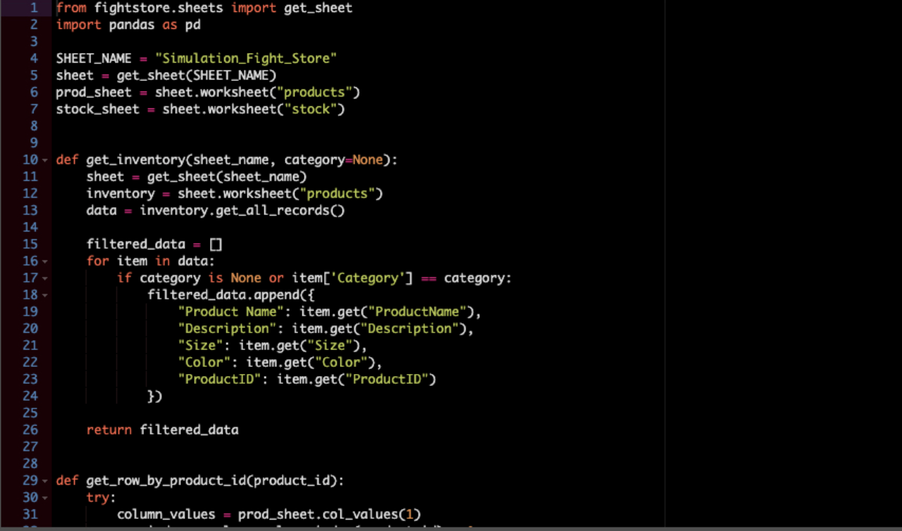Fold the append block at line 18
This screenshot has width=902, height=531.
click(45, 296)
